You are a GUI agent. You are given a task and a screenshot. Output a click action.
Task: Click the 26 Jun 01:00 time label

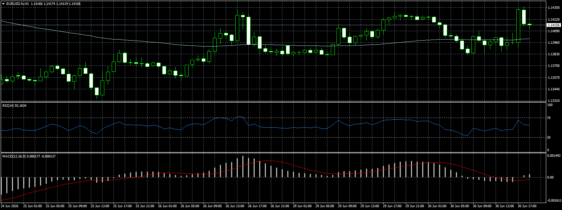(x=167, y=206)
